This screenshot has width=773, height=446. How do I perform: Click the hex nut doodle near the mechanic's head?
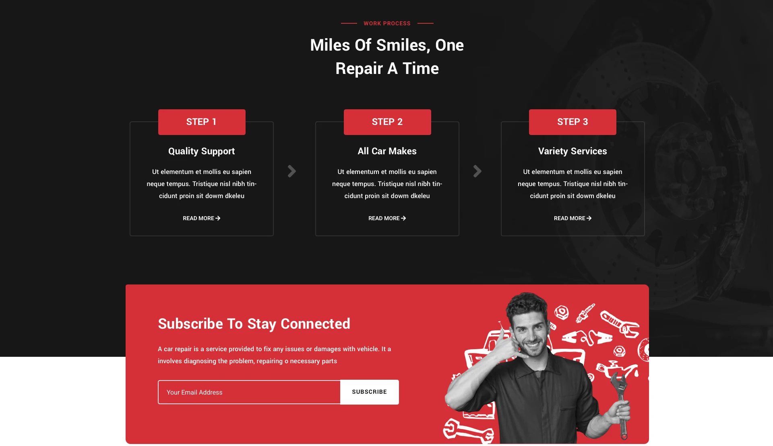pyautogui.click(x=561, y=312)
